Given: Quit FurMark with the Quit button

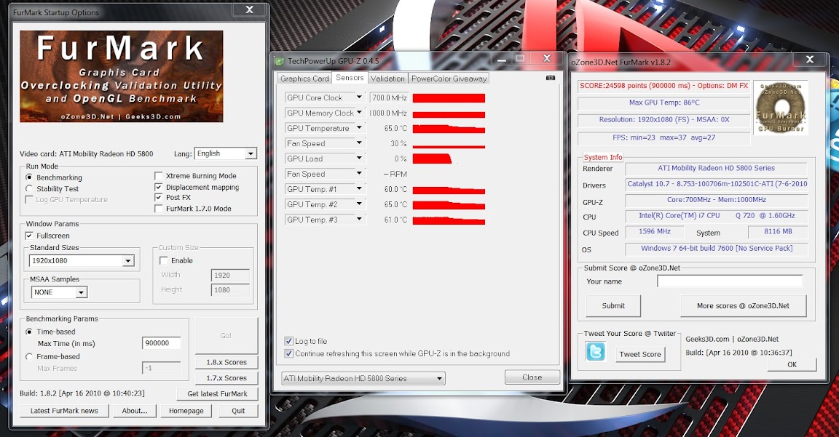Looking at the screenshot, I should 238,411.
